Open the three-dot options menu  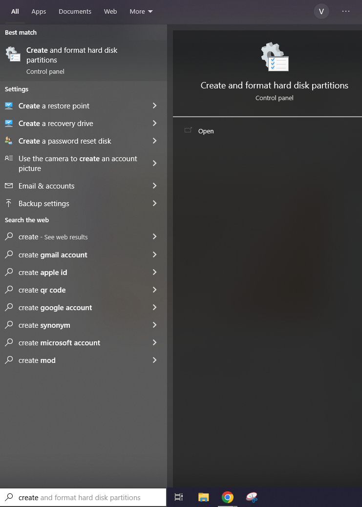click(345, 11)
